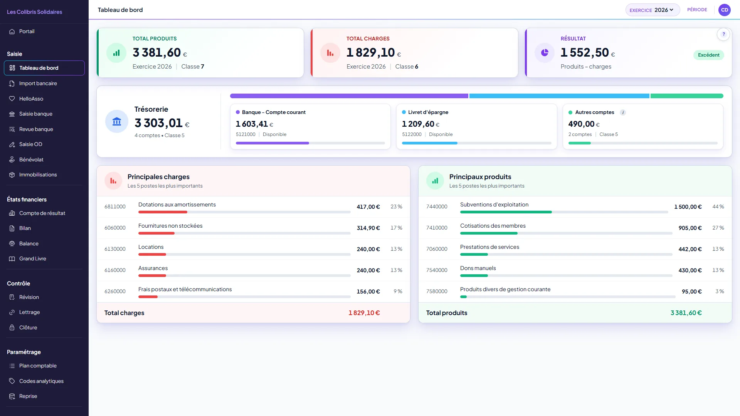740x416 pixels.
Task: Click the Lettrage link icon
Action: 12,312
